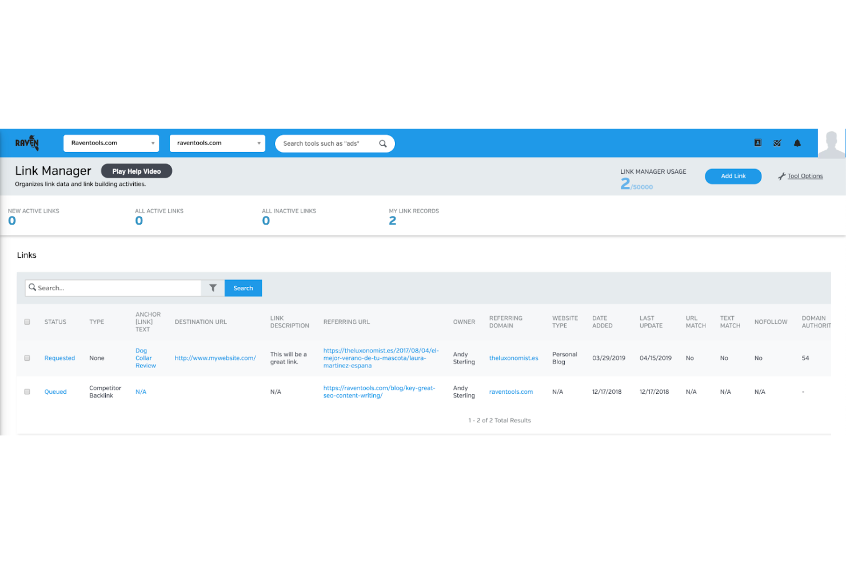
Task: Check the Requested link row checkbox
Action: 27,358
